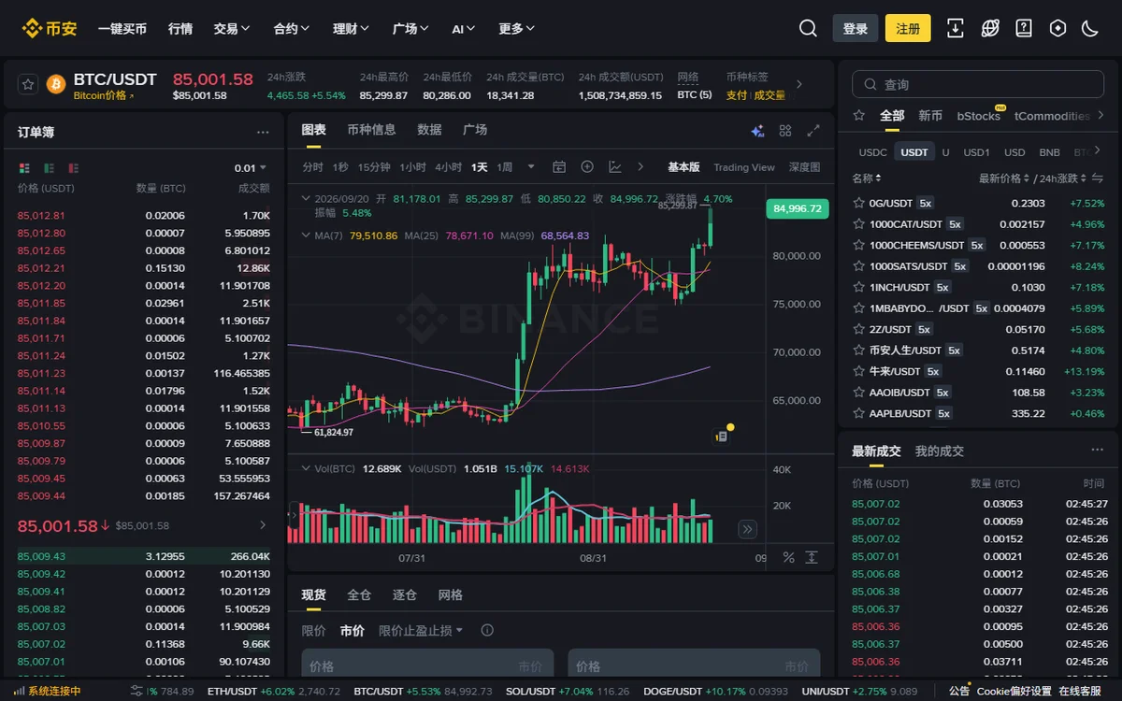Open the hexagon settings icon in header
Image resolution: width=1122 pixels, height=701 pixels.
[1057, 28]
